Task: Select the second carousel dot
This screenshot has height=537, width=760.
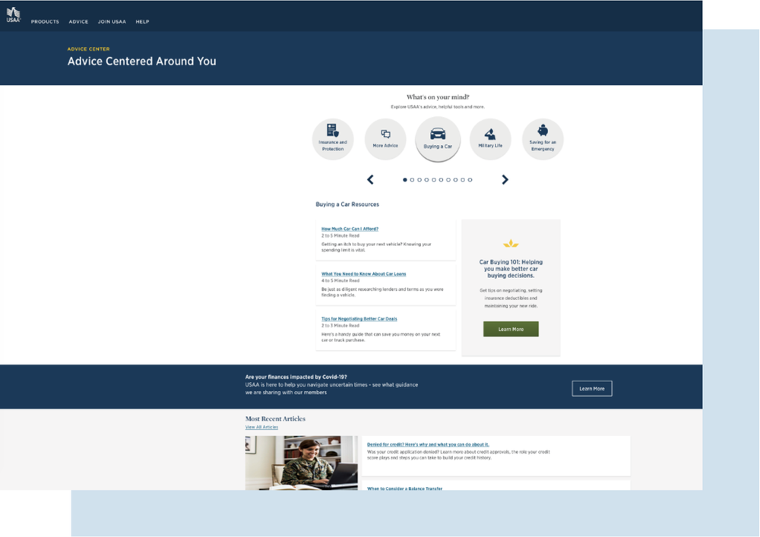Action: coord(412,180)
